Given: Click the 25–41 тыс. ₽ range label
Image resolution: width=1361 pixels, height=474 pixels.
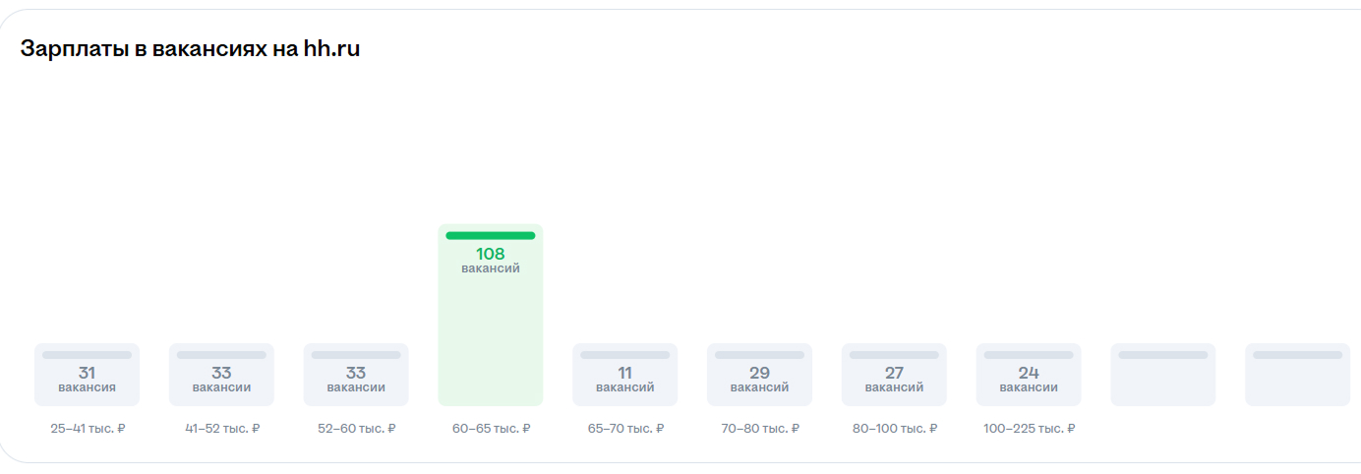Looking at the screenshot, I should [88, 429].
